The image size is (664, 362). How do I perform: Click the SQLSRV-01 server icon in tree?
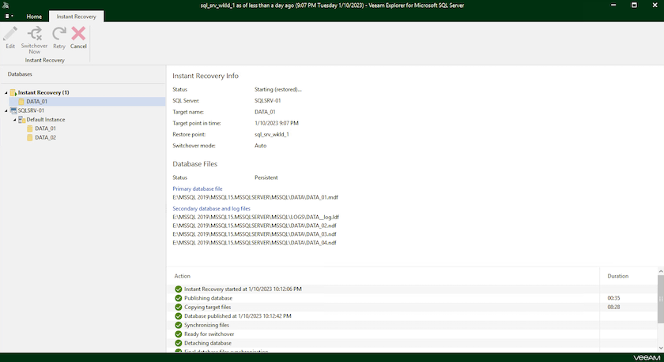13,110
